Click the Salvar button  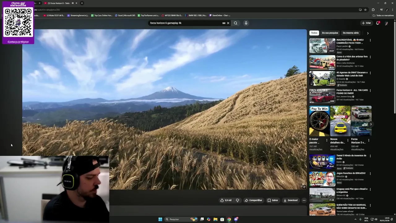273,200
